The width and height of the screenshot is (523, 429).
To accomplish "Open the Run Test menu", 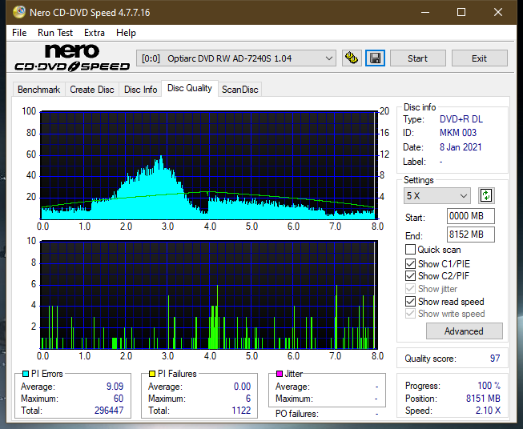I will pyautogui.click(x=55, y=33).
